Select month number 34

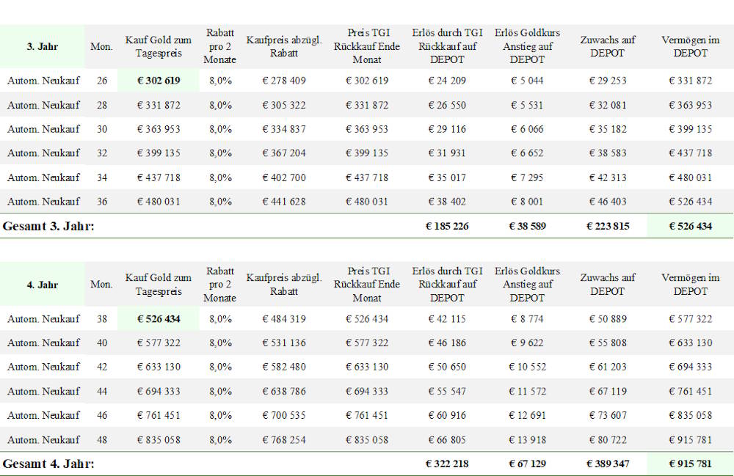pos(102,177)
